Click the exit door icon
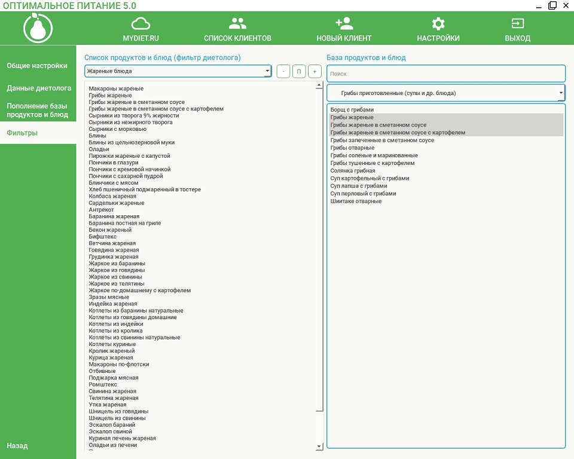 coord(517,24)
